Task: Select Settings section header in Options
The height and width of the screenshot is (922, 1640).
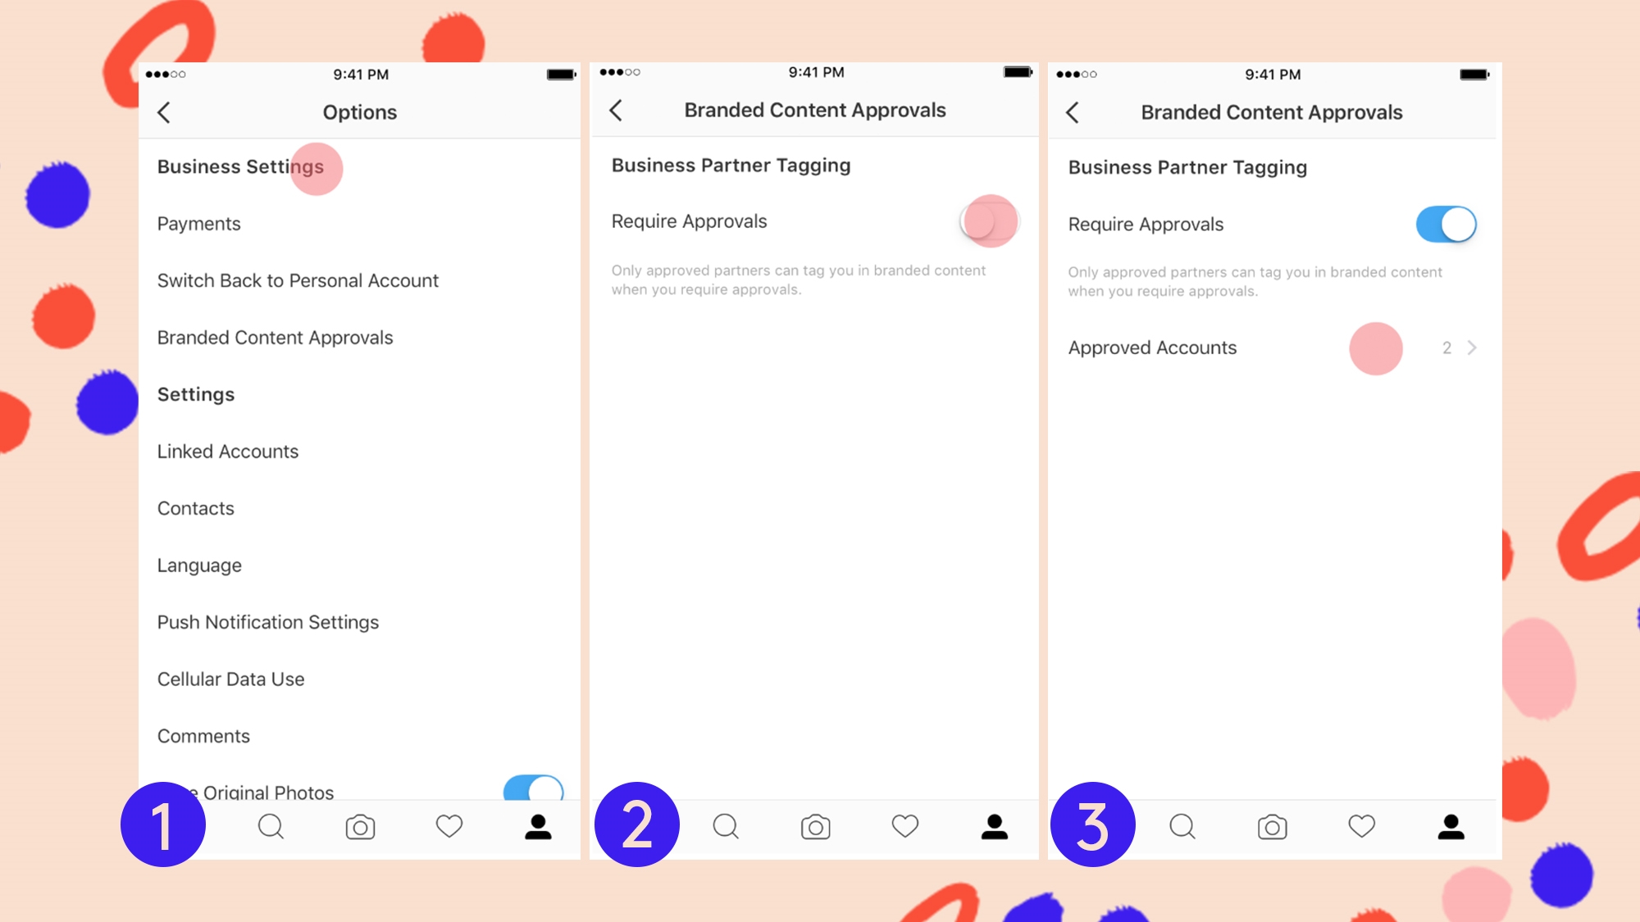Action: [195, 394]
